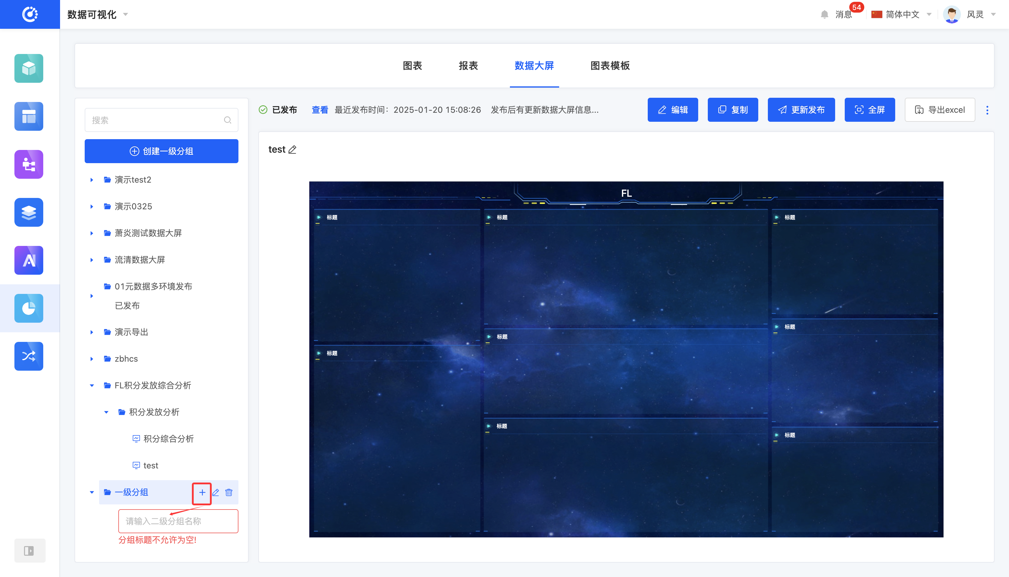Open the 简体中文 language dropdown

(x=902, y=15)
